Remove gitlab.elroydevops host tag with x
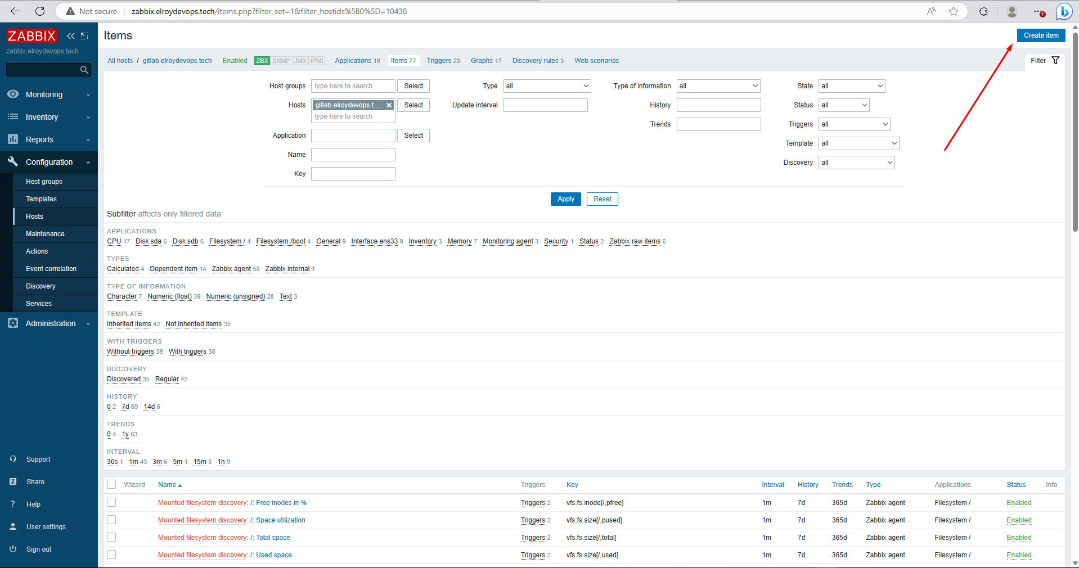 pos(389,105)
